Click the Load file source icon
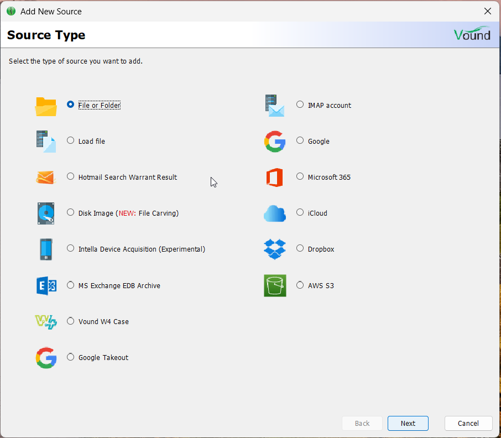Image resolution: width=501 pixels, height=438 pixels. click(x=46, y=141)
